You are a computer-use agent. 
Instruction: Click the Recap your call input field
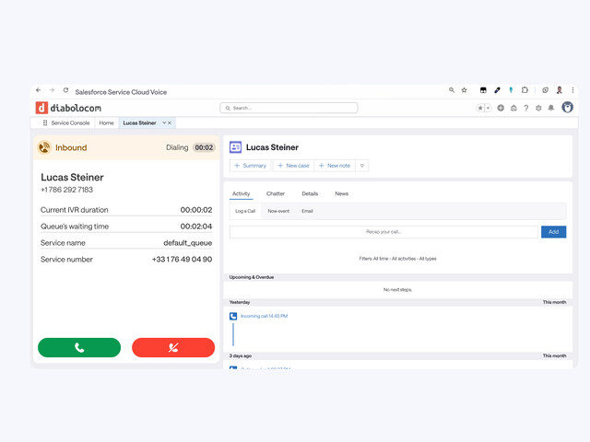point(383,232)
